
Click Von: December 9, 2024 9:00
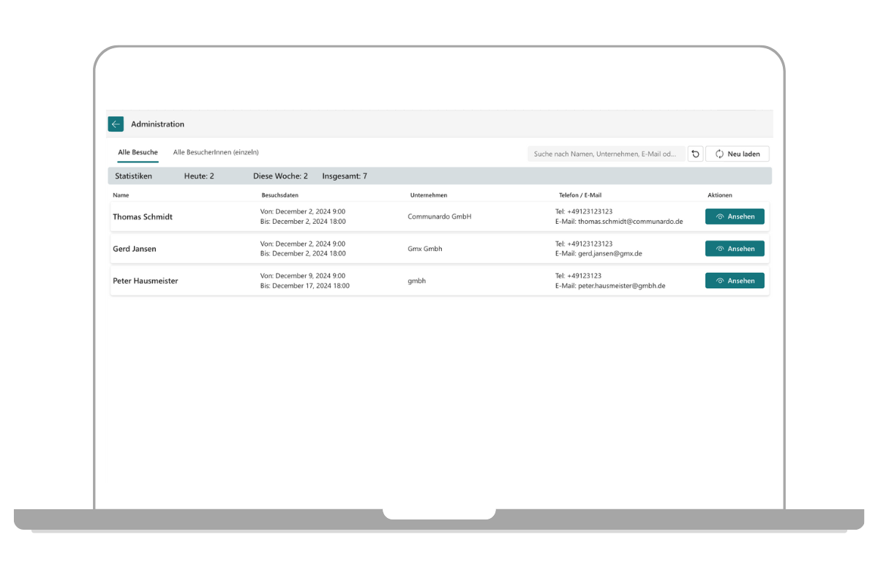(x=303, y=276)
